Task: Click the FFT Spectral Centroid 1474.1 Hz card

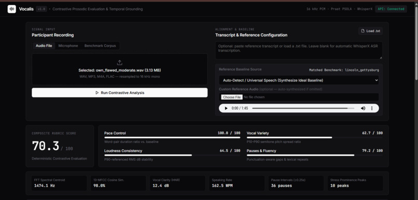Action: coord(59,183)
